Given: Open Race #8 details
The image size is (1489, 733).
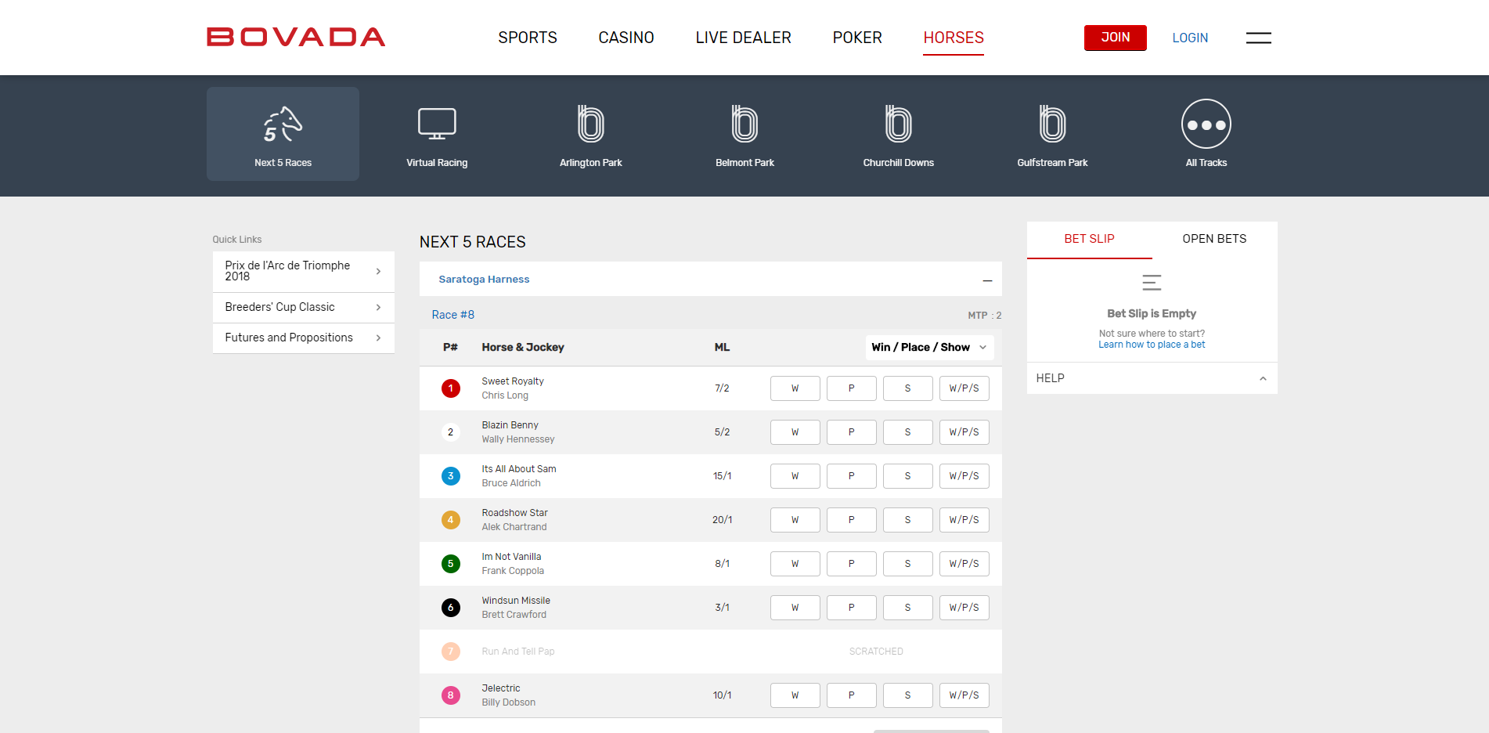Looking at the screenshot, I should 452,315.
